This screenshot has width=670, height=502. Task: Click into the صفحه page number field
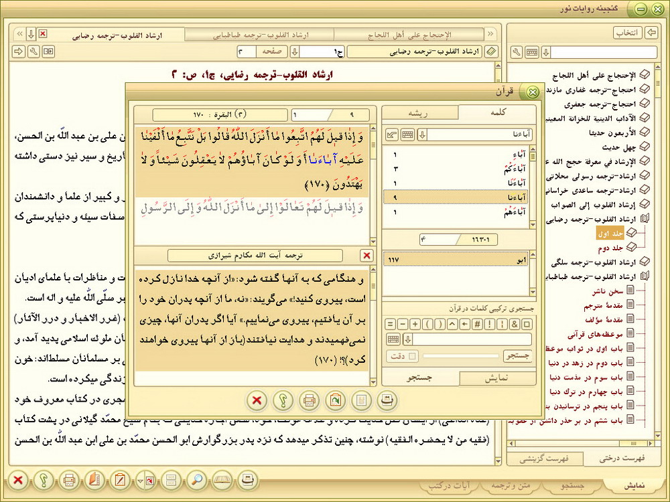(247, 52)
